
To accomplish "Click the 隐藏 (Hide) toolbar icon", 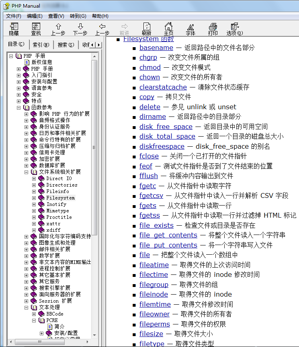I will pyautogui.click(x=14, y=29).
